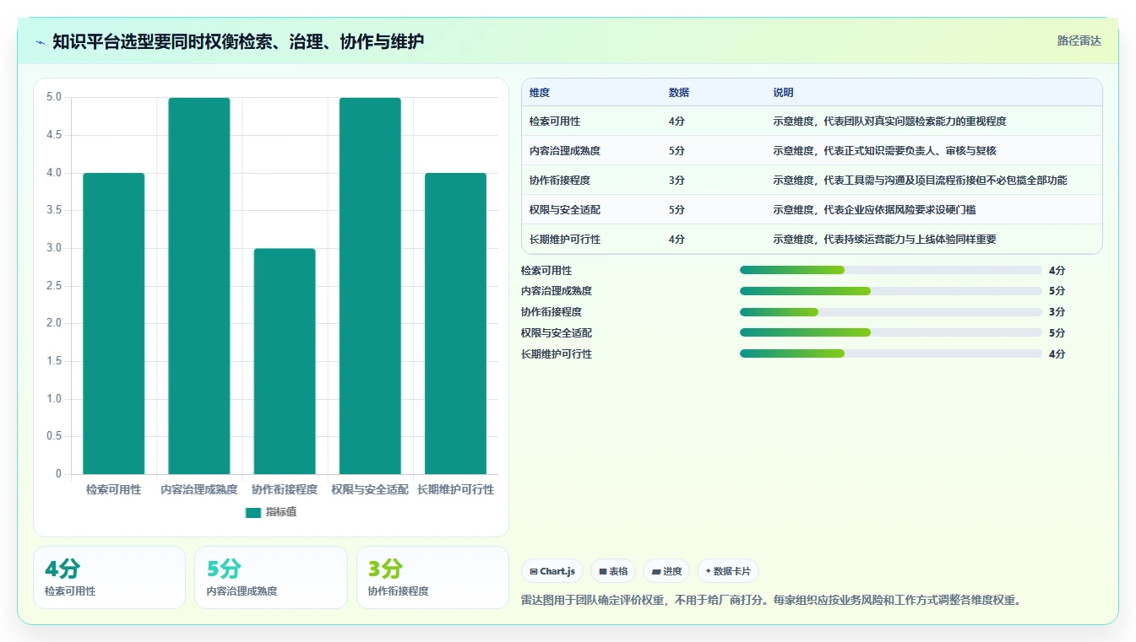Click the 4分 value in table row 检索可用性
The image size is (1136, 642).
(x=677, y=121)
